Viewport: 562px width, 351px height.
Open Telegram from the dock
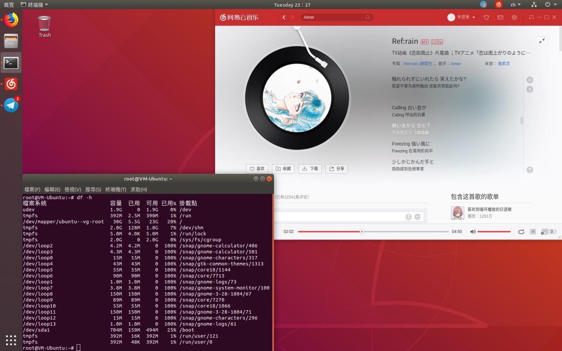click(x=11, y=105)
